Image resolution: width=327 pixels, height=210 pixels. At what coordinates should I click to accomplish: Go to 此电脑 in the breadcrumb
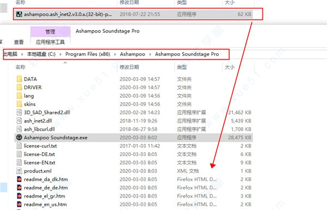pos(10,54)
